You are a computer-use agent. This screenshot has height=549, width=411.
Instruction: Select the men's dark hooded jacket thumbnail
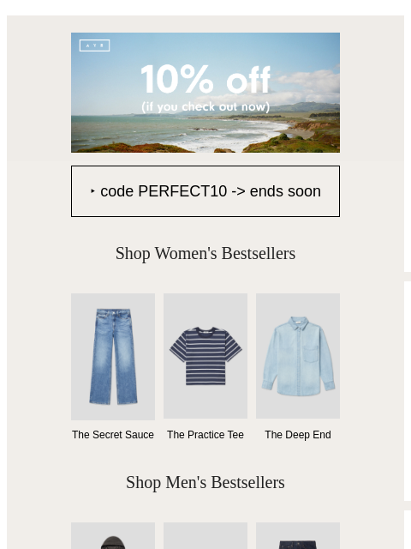pos(113,535)
